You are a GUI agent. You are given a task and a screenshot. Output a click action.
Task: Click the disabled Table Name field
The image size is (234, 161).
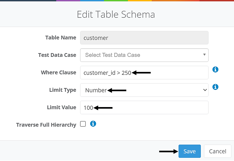point(144,38)
